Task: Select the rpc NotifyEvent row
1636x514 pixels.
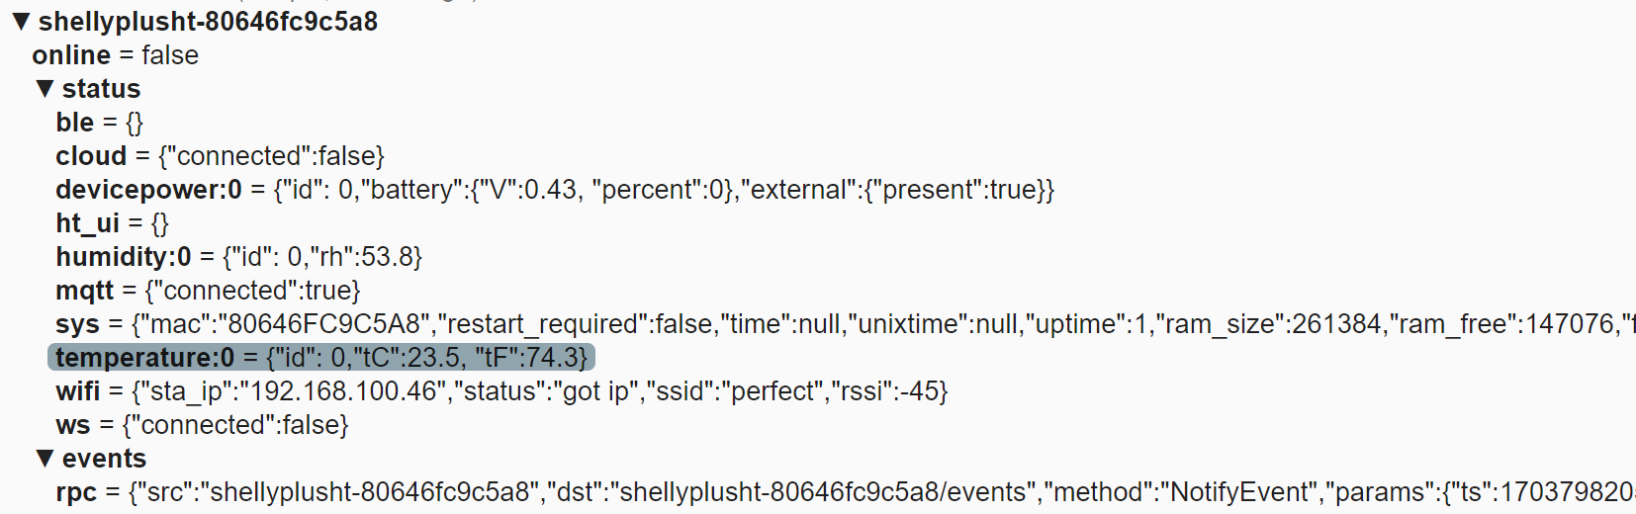Action: [x=846, y=492]
